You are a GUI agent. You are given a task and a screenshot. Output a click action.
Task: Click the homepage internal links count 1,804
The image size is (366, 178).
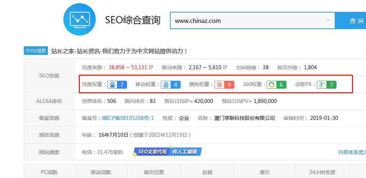[310, 67]
